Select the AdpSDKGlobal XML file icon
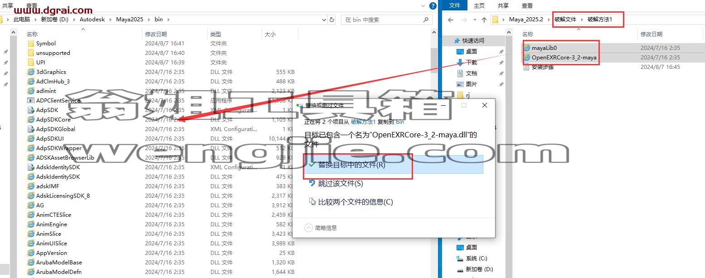Viewport: 705px width, 278px height. point(31,129)
